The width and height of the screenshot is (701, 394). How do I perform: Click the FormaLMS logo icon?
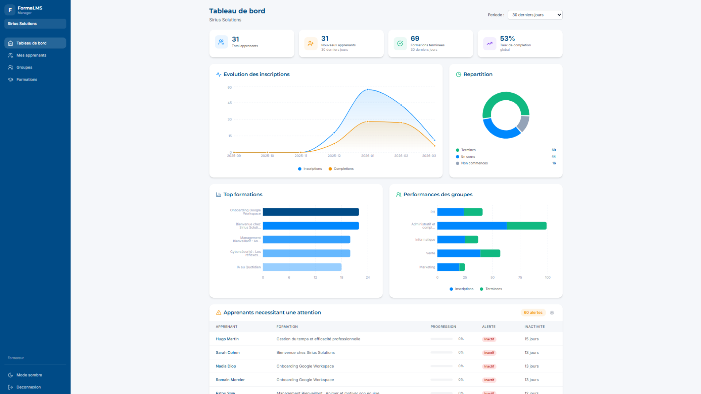click(10, 10)
